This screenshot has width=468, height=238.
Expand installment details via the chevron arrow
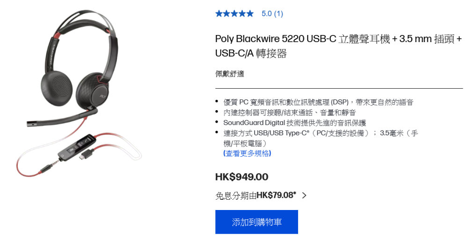[x=304, y=196]
